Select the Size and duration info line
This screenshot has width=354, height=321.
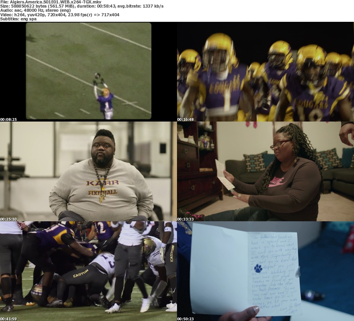click(82, 6)
